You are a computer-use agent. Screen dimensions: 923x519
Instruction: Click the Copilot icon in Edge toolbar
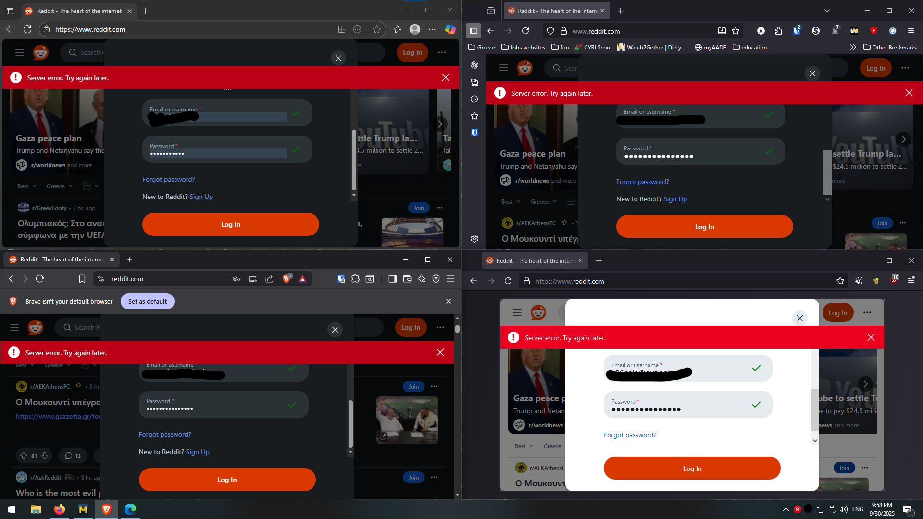[450, 29]
